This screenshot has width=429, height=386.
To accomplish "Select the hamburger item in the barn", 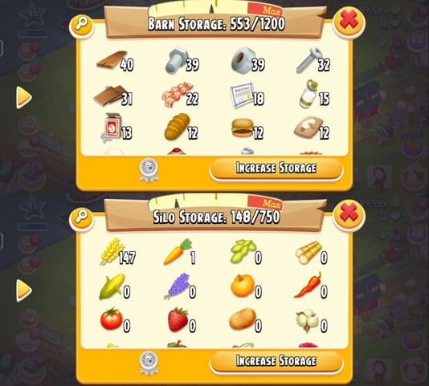I will point(247,128).
